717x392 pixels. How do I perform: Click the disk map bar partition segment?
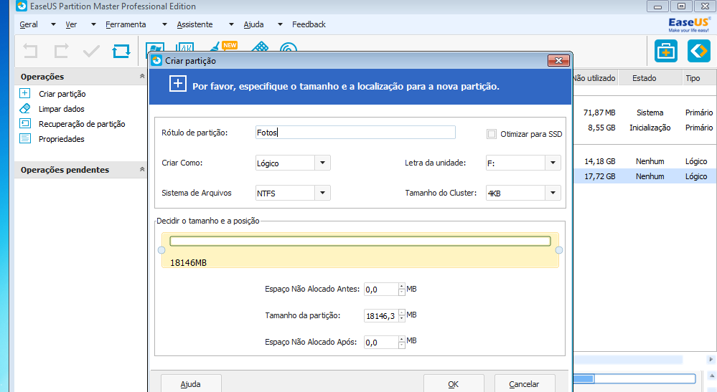click(583, 379)
